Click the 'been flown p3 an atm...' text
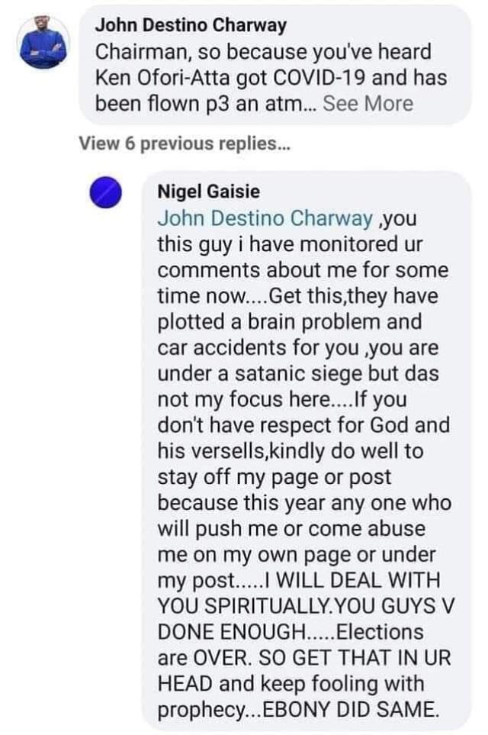This screenshot has height=735, width=488. [x=207, y=103]
